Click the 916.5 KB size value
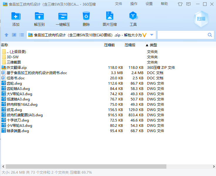The width and height of the screenshot is (216, 176). [115, 115]
